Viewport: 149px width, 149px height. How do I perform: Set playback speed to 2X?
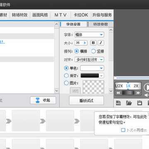tap(136, 86)
